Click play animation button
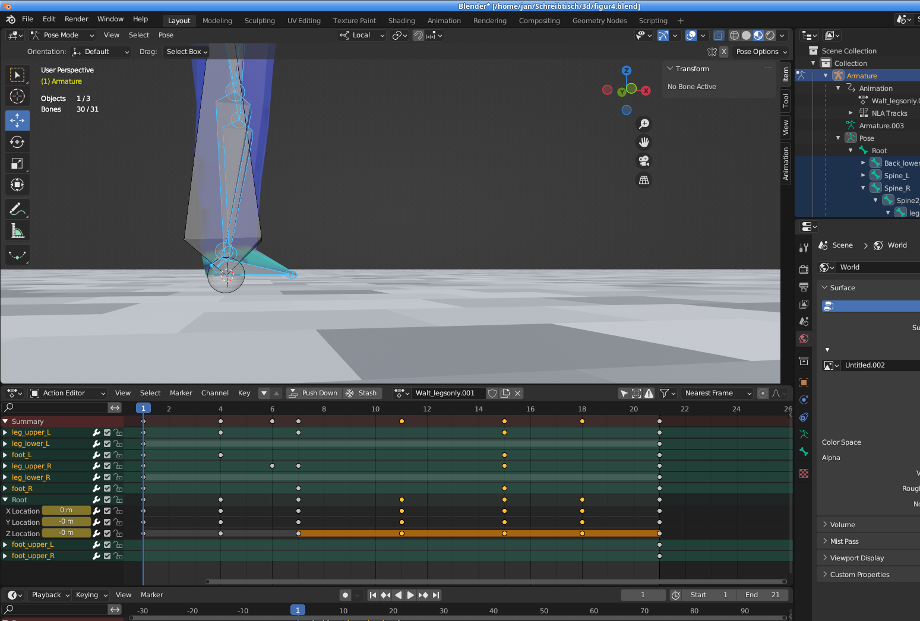Screen dimensions: 920x621 point(410,595)
